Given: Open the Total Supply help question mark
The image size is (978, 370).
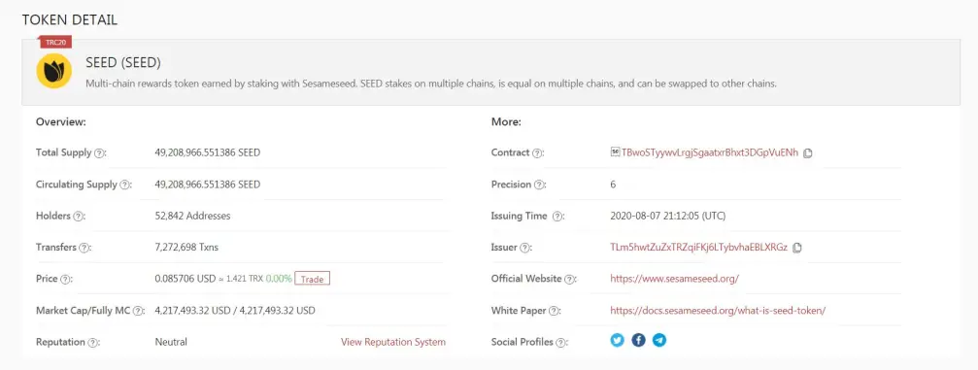Looking at the screenshot, I should [x=98, y=152].
